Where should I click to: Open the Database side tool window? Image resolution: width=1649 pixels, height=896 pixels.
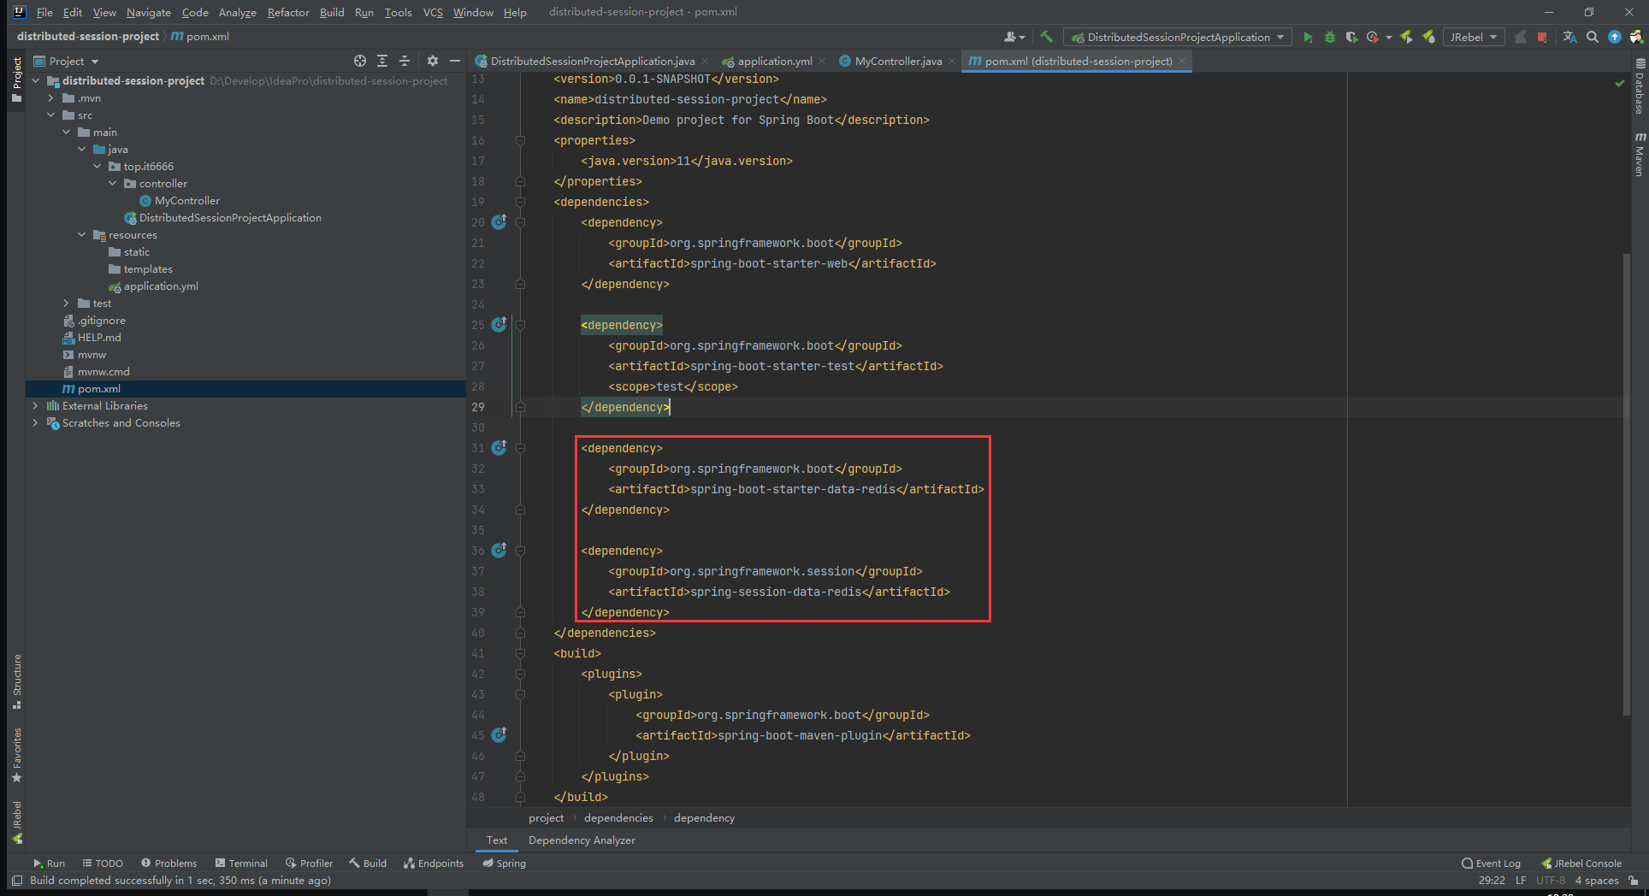click(x=1640, y=86)
